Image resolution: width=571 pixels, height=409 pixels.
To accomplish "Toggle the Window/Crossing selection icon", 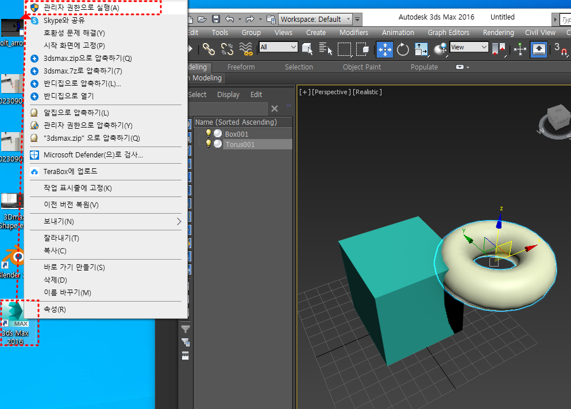I will [x=362, y=49].
